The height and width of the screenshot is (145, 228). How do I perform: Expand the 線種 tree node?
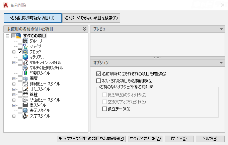14,95
